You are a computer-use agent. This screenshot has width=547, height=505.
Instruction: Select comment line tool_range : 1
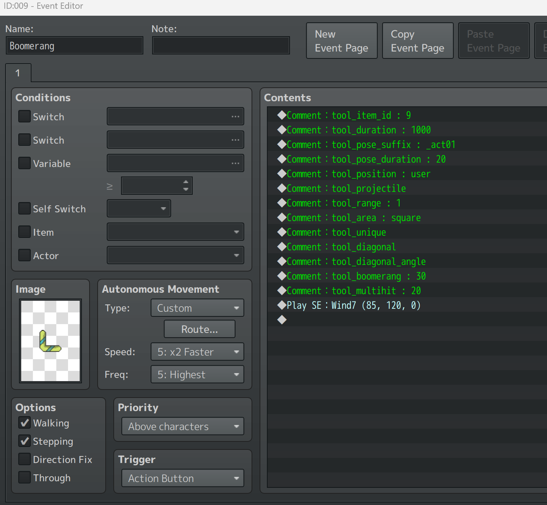[x=407, y=203]
